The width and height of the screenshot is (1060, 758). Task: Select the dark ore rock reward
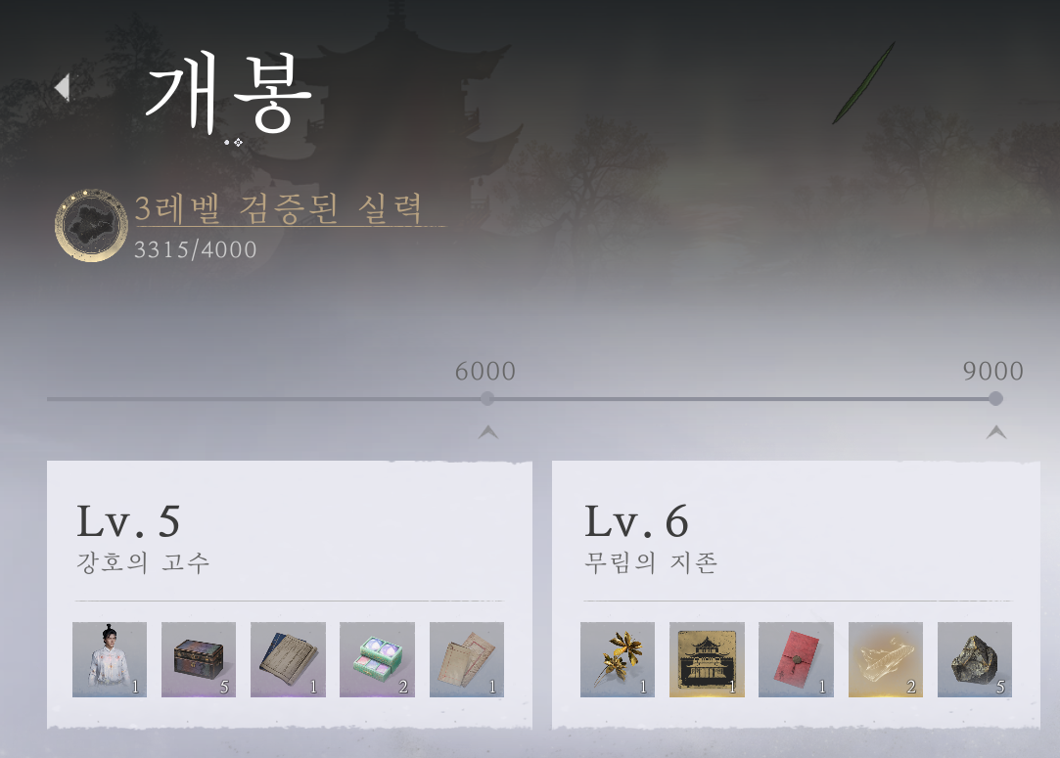975,659
